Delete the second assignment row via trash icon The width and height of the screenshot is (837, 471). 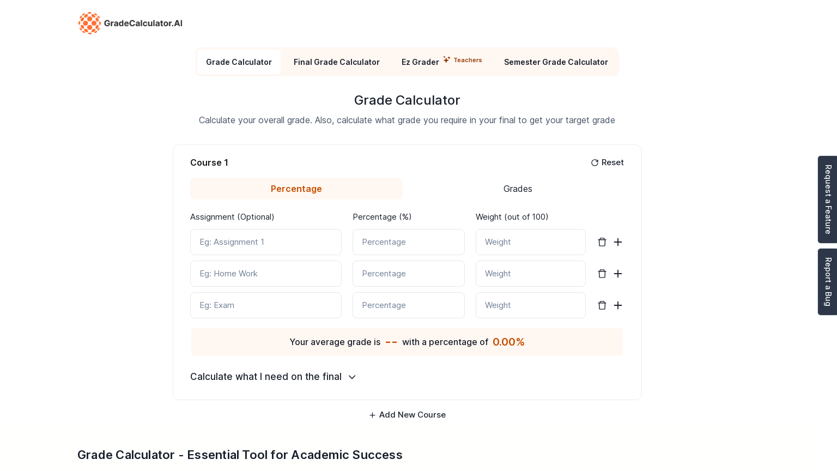point(602,274)
